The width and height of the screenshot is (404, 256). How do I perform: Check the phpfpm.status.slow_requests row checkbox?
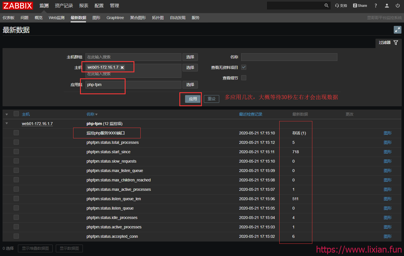pos(16,161)
